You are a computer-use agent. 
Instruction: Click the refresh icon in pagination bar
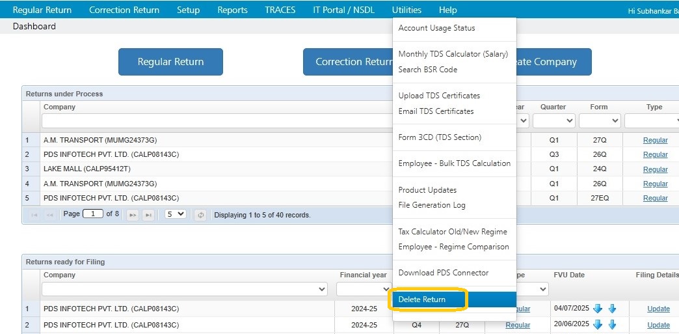tap(200, 215)
